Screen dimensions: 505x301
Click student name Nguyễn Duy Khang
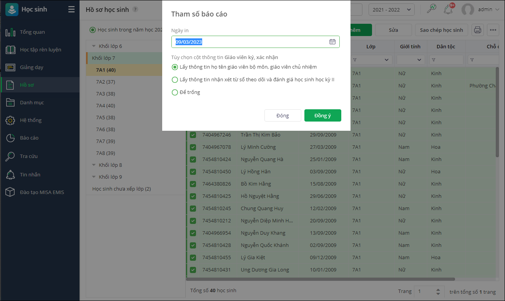pyautogui.click(x=263, y=233)
